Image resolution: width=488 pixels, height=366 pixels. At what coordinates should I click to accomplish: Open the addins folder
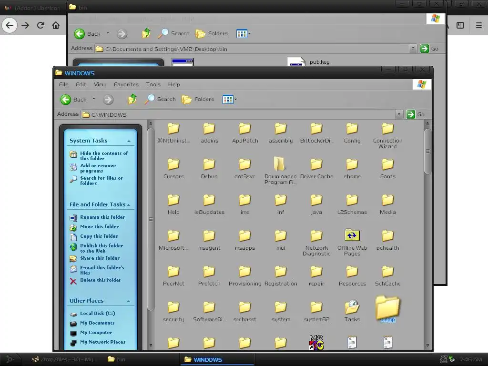209,133
